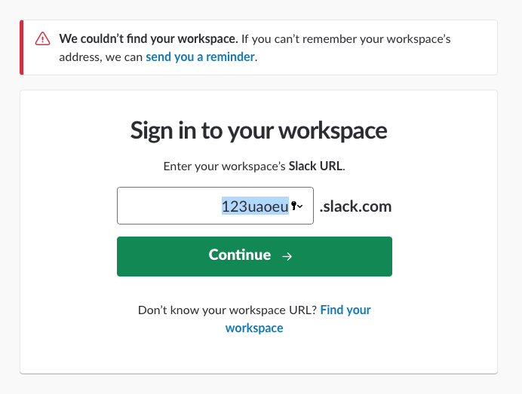Click the password manager key icon
The height and width of the screenshot is (394, 522).
(294, 206)
